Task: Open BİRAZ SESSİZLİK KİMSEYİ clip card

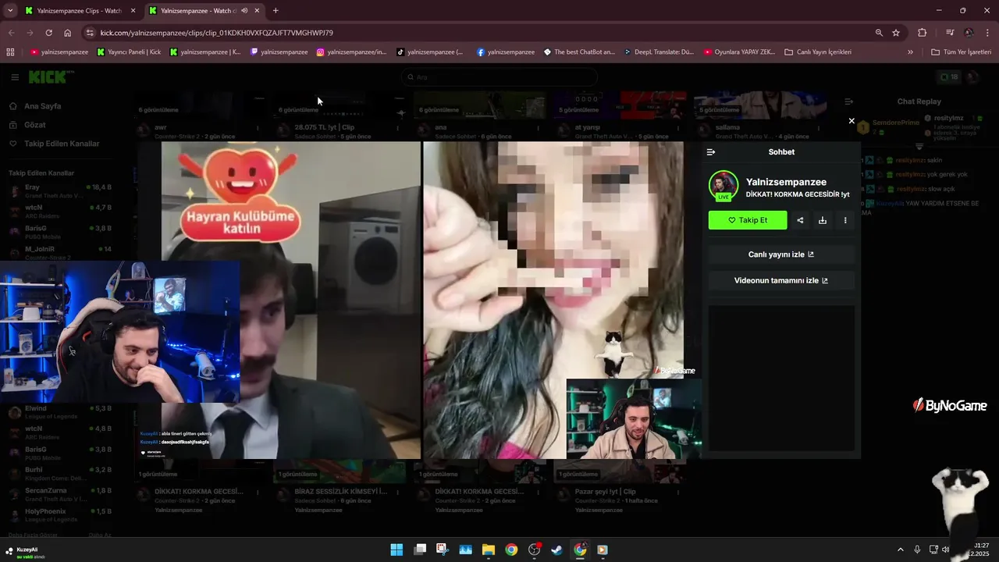Action: (341, 487)
